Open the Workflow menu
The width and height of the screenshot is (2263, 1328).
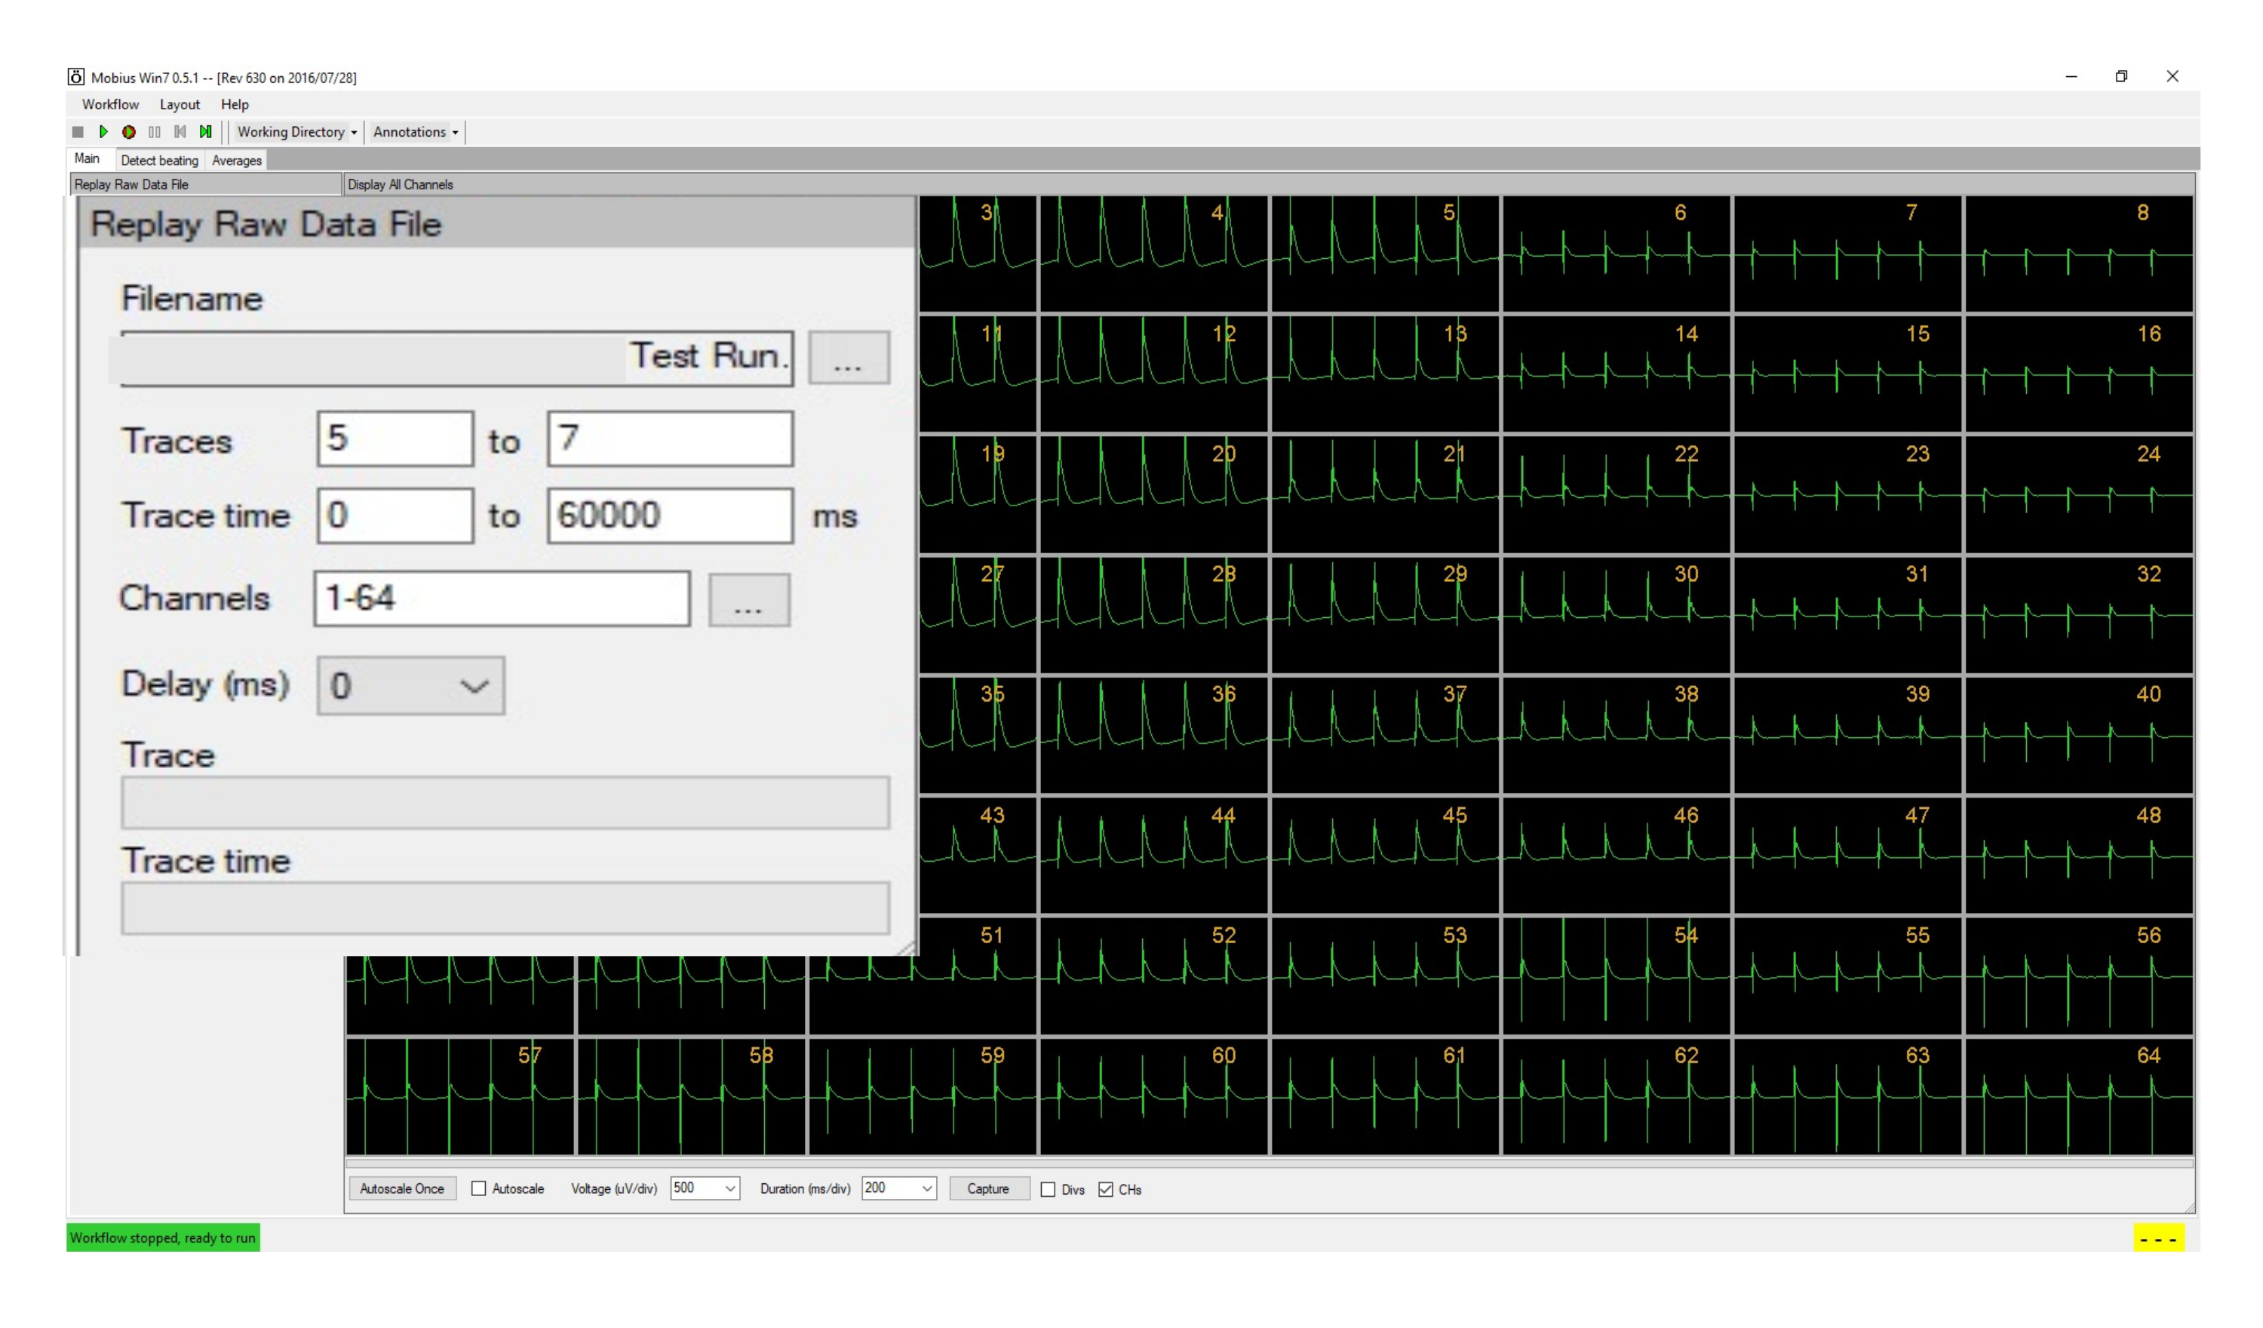pos(109,104)
